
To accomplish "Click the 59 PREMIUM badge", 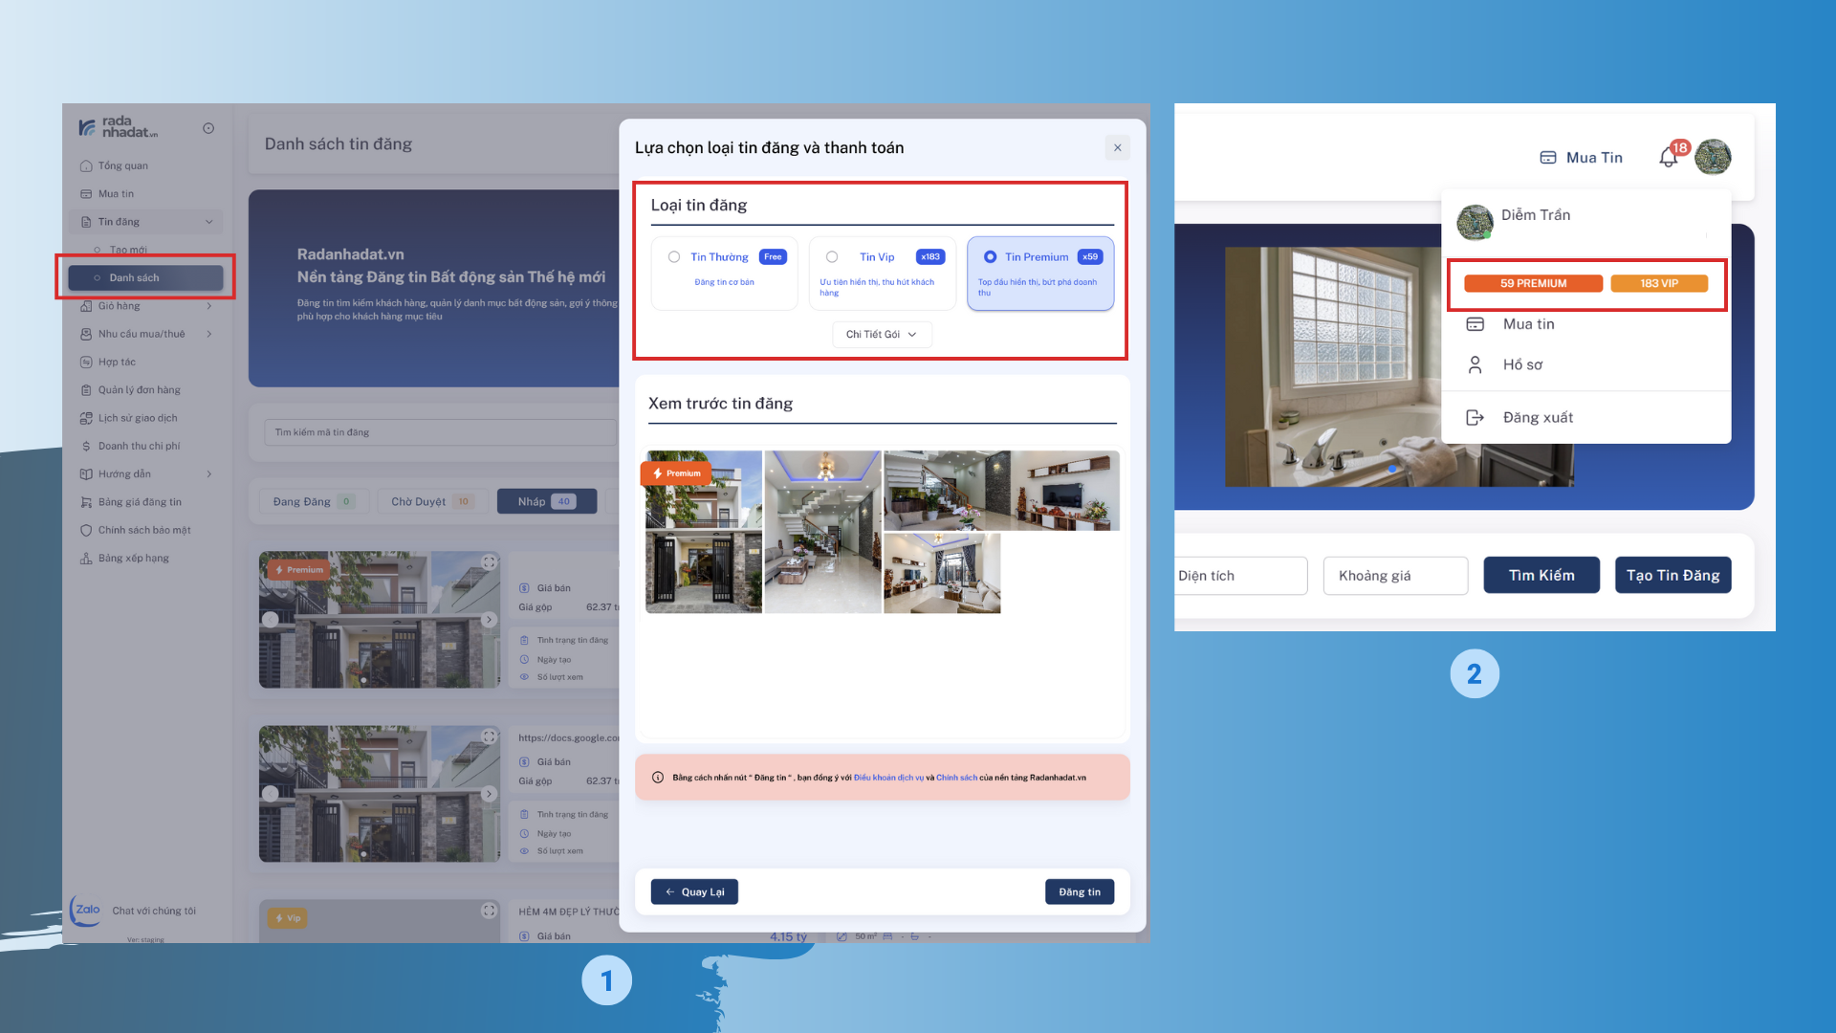I will pos(1533,283).
